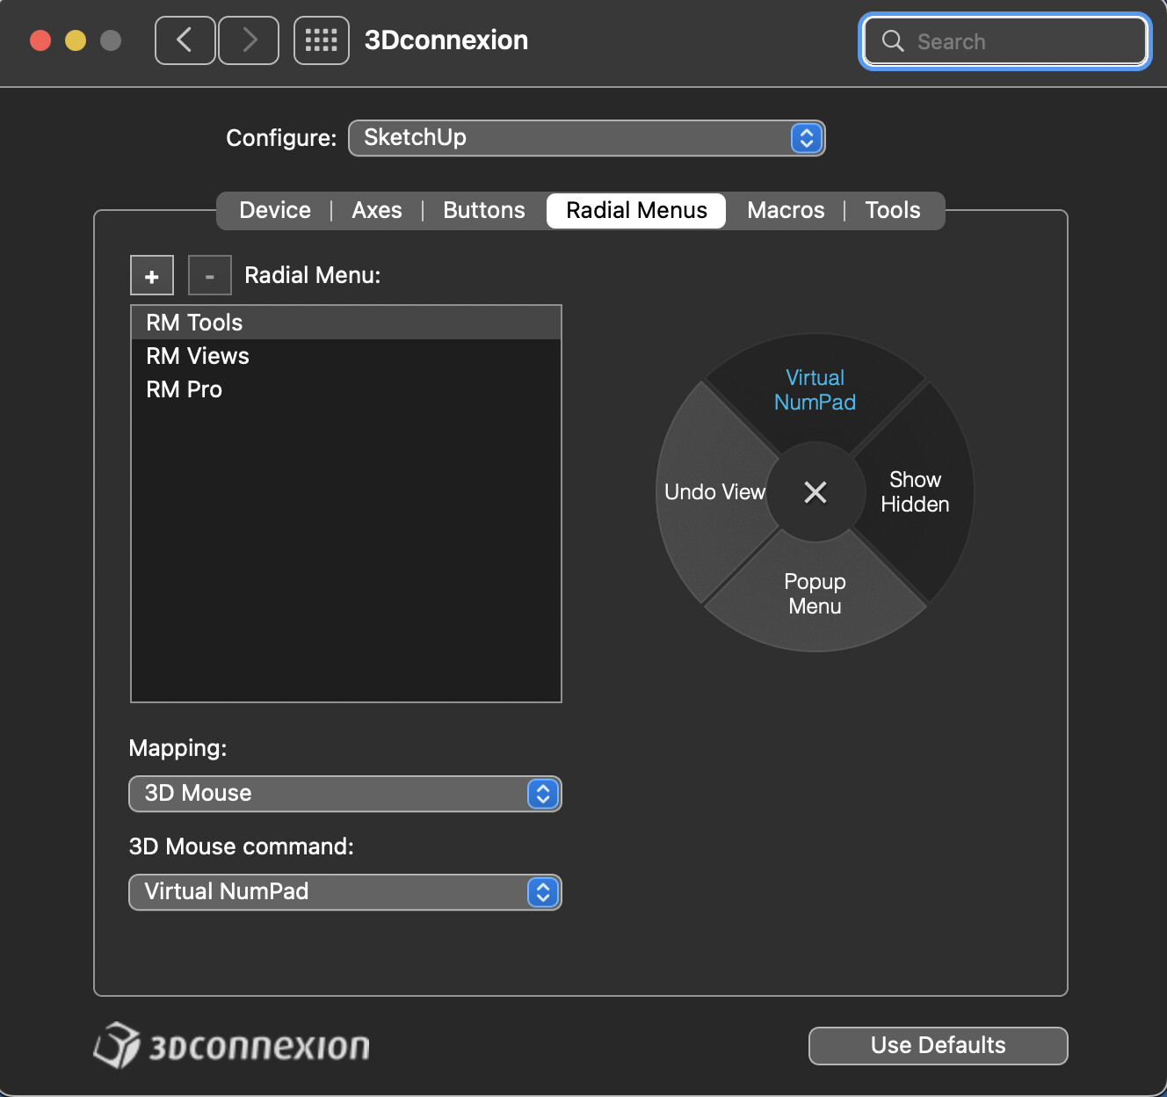1167x1097 pixels.
Task: Select the Show Hidden radial segment
Action: (916, 492)
